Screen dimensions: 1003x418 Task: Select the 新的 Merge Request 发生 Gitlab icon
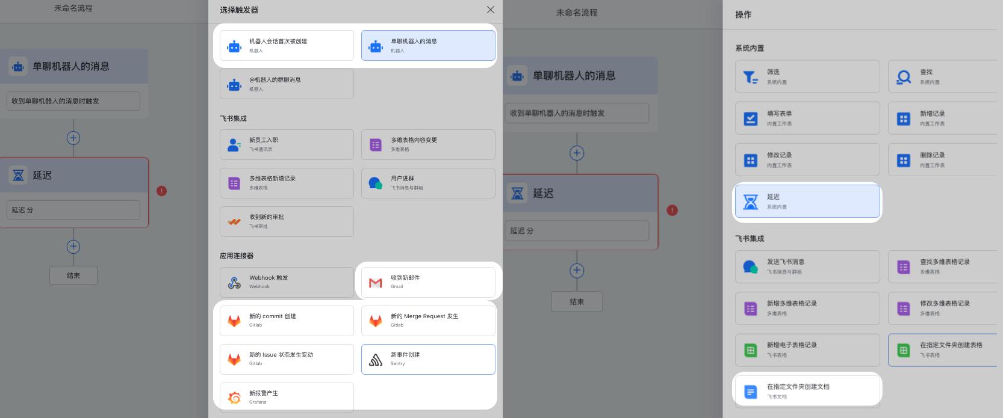(376, 321)
